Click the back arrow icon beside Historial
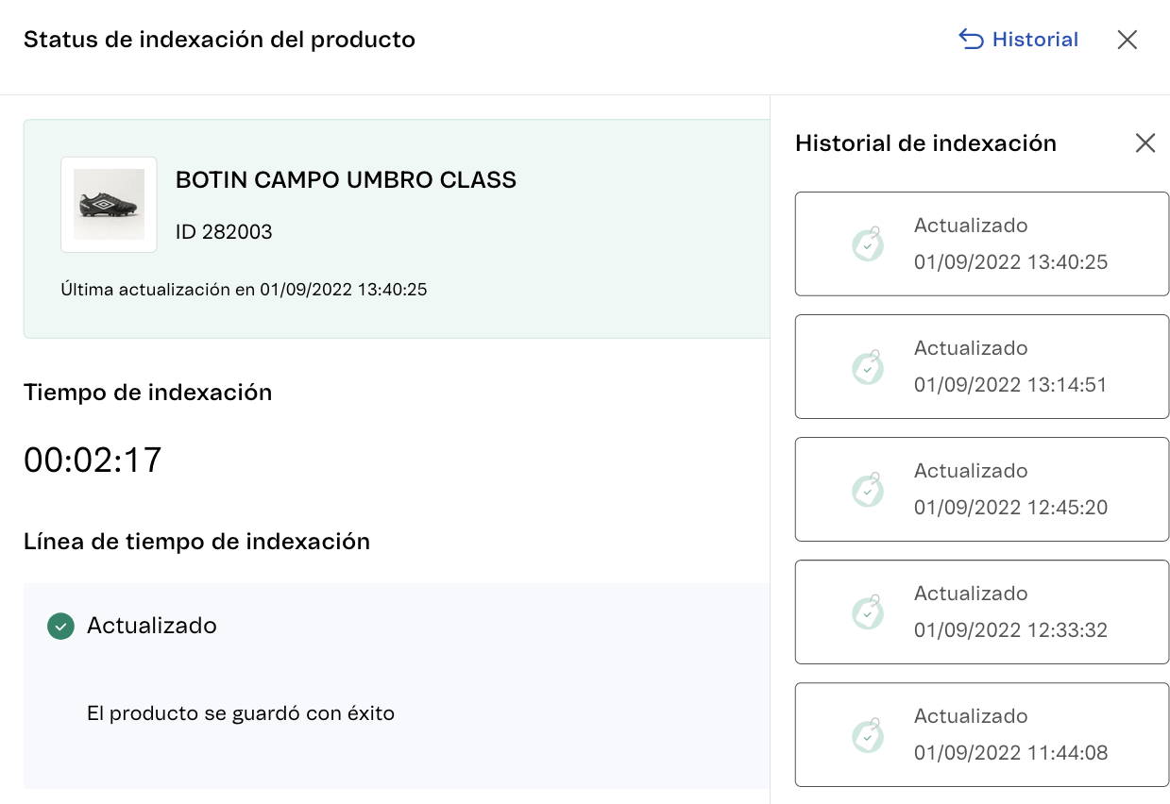The width and height of the screenshot is (1170, 804). coord(971,40)
